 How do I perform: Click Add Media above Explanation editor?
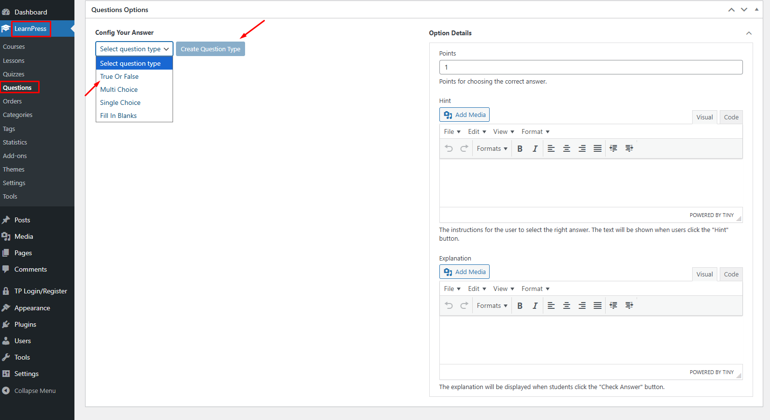tap(465, 272)
